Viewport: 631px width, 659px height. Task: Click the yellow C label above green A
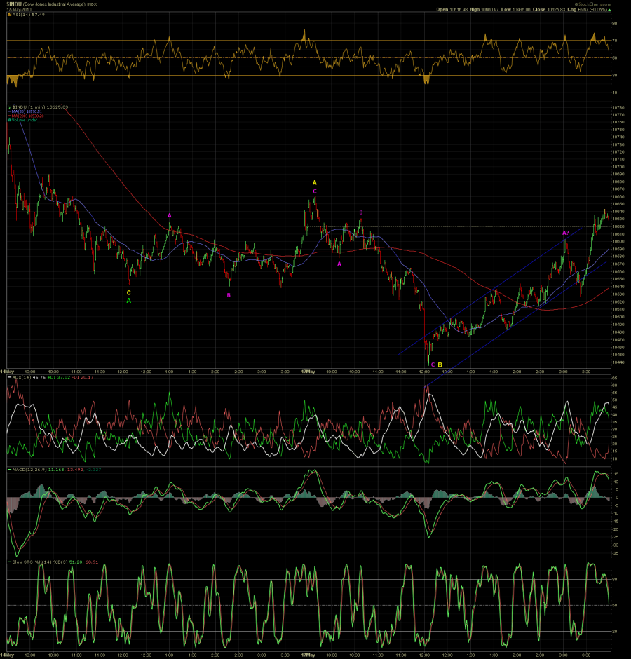(128, 293)
